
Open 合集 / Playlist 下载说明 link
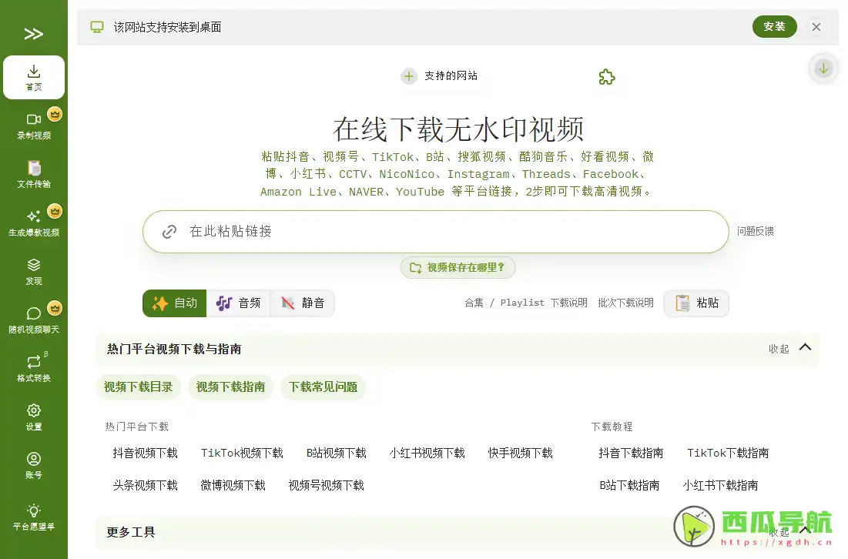(526, 303)
